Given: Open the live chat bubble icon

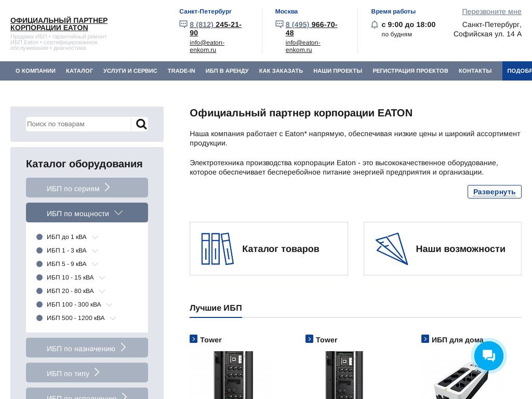Looking at the screenshot, I should [488, 356].
